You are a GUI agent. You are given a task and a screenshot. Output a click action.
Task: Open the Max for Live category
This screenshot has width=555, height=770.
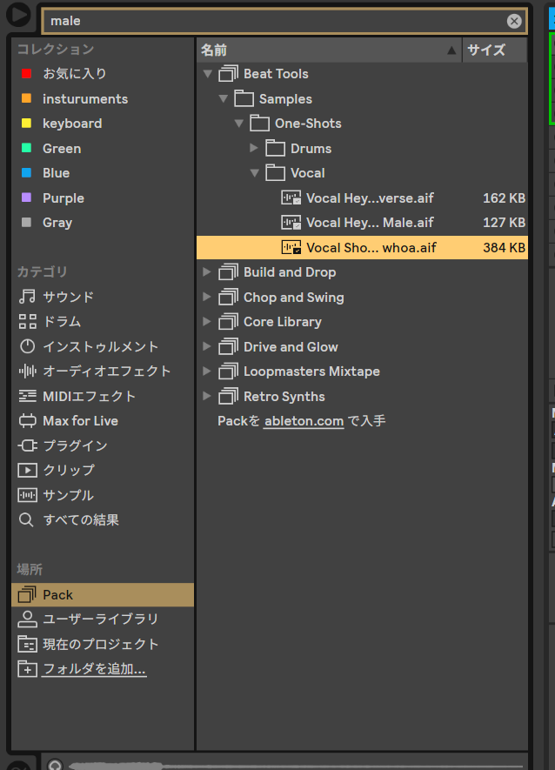click(80, 421)
